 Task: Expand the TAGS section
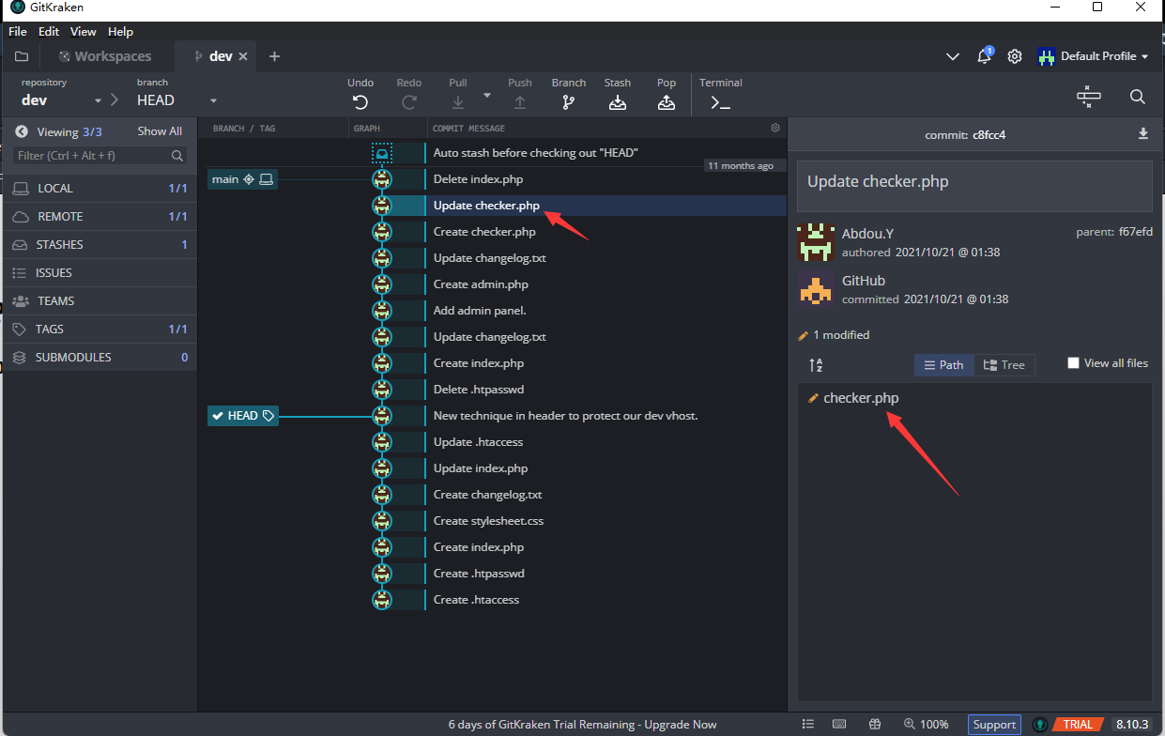pyautogui.click(x=99, y=330)
